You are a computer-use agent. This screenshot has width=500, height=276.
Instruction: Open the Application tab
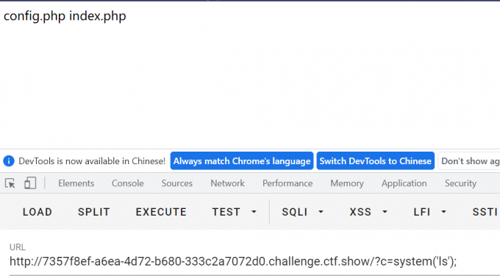pyautogui.click(x=404, y=183)
